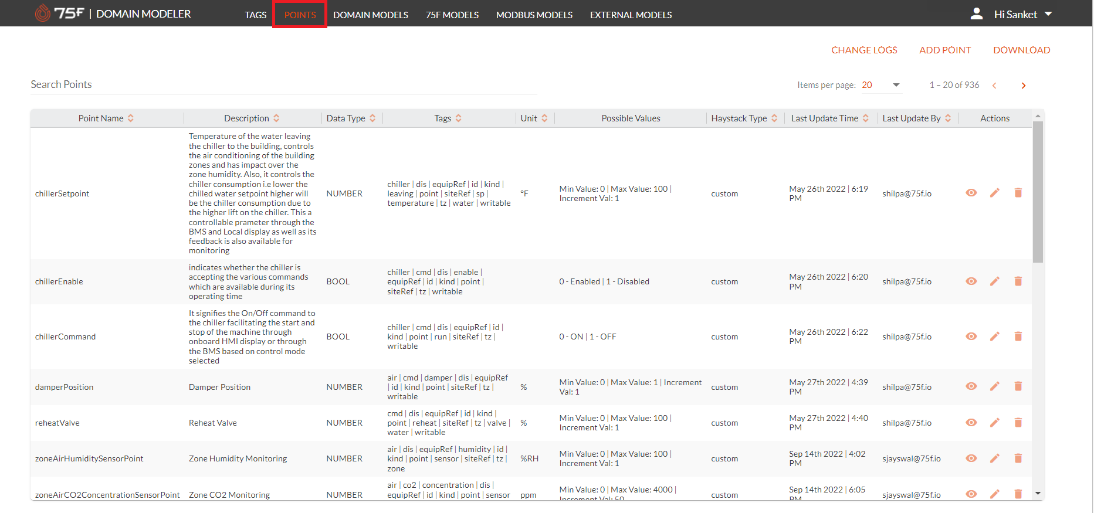Sort by Haystack Type column arrows
The width and height of the screenshot is (1094, 513).
click(x=774, y=118)
